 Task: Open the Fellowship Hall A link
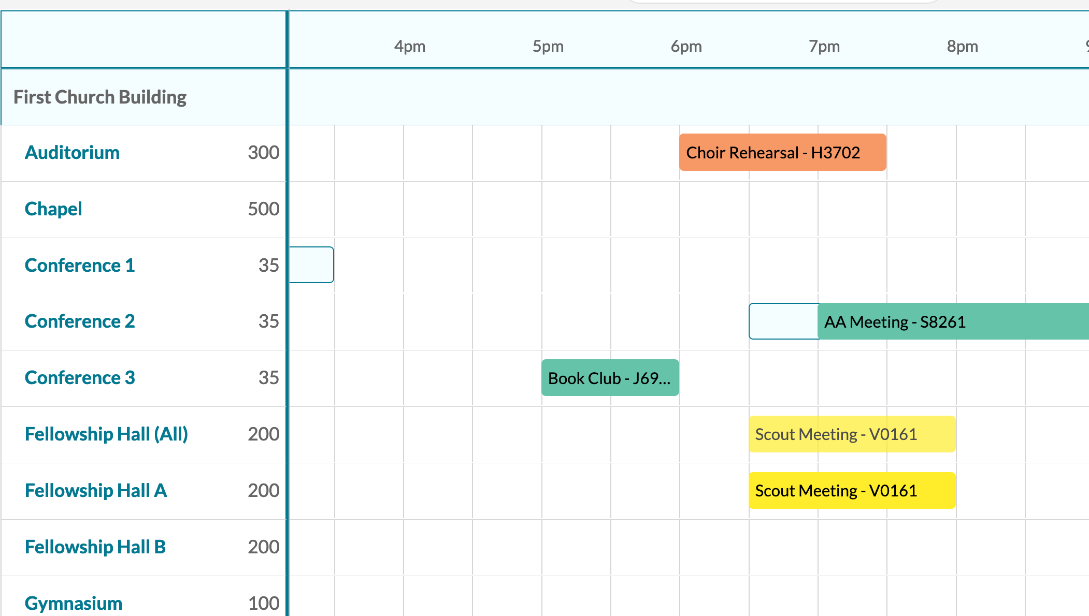click(x=96, y=491)
